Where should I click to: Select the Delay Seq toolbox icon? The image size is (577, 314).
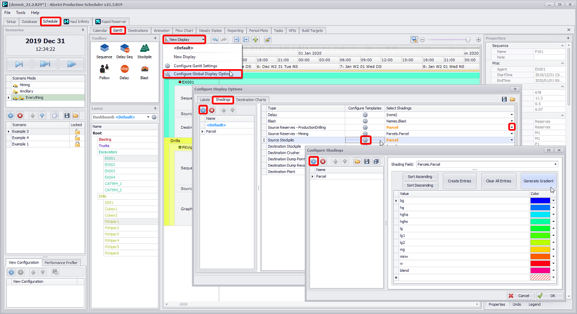click(x=125, y=51)
